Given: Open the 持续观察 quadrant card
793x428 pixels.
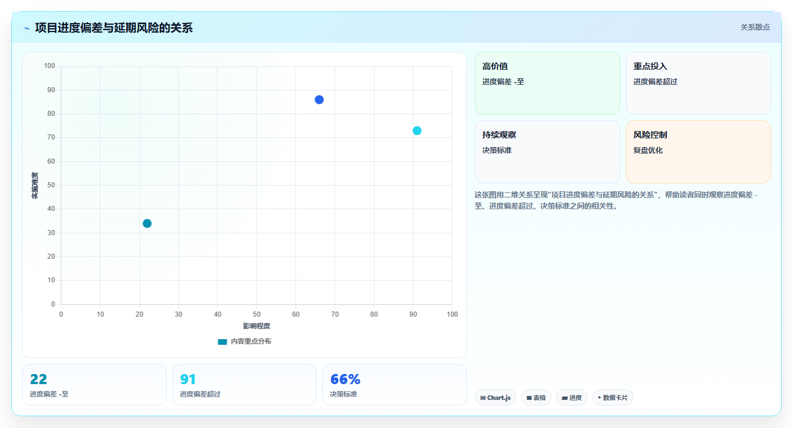Looking at the screenshot, I should tap(547, 152).
